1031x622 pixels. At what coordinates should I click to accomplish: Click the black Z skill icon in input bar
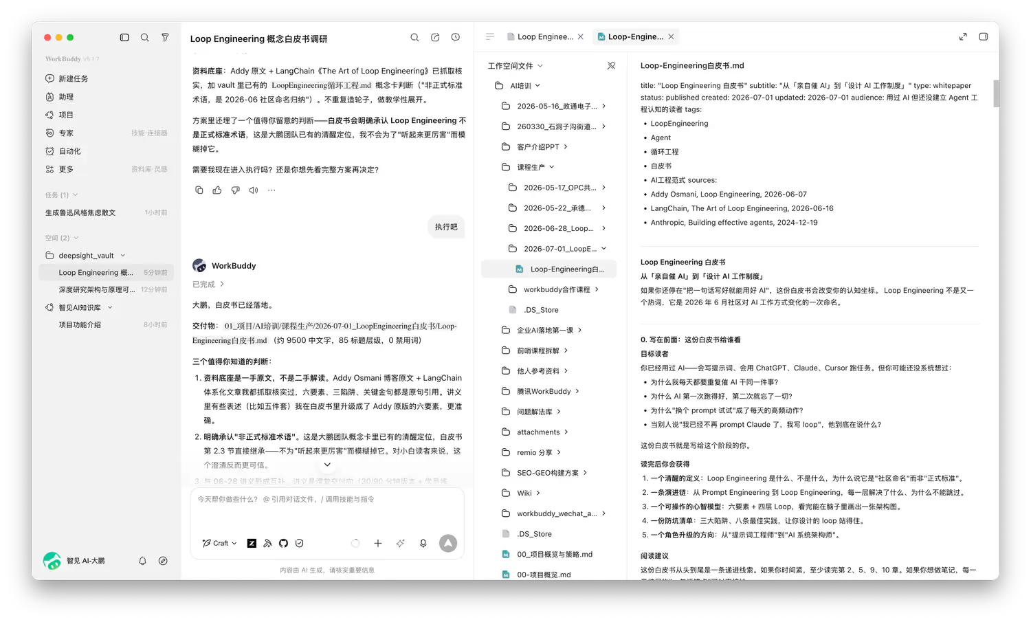tap(252, 544)
